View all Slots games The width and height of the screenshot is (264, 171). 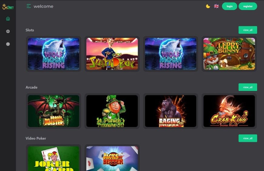coord(248,30)
